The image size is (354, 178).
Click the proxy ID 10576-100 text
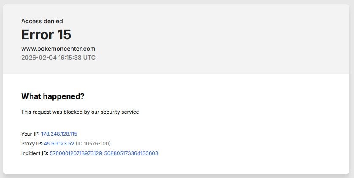pos(93,143)
